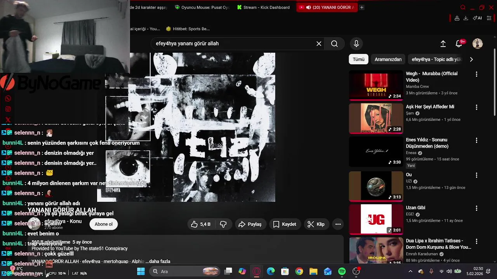
Task: Open YouTube notifications bell
Action: pos(459,44)
